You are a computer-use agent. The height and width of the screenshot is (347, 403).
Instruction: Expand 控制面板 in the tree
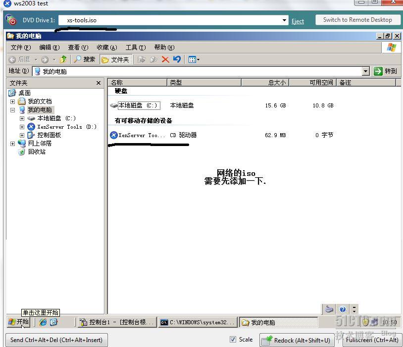[22, 135]
